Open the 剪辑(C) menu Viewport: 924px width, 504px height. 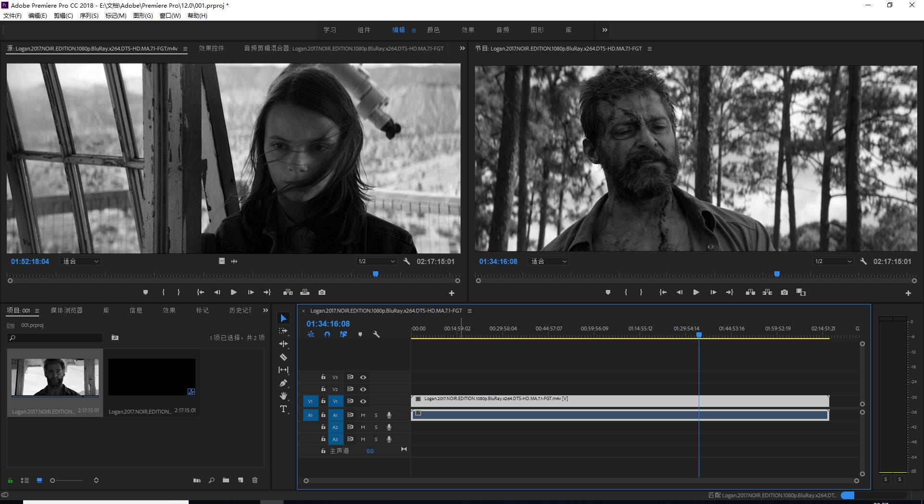[63, 15]
